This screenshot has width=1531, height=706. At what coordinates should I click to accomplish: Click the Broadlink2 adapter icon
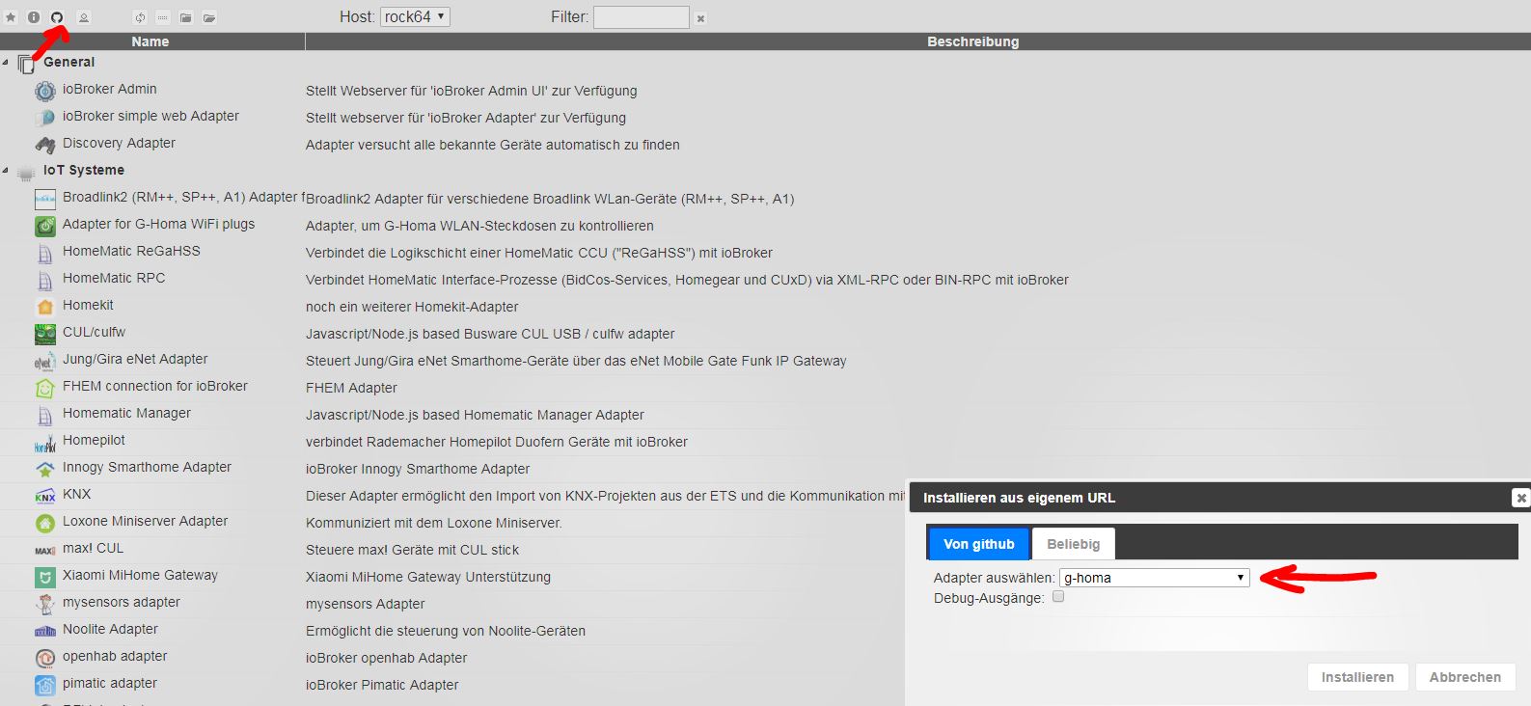[45, 199]
